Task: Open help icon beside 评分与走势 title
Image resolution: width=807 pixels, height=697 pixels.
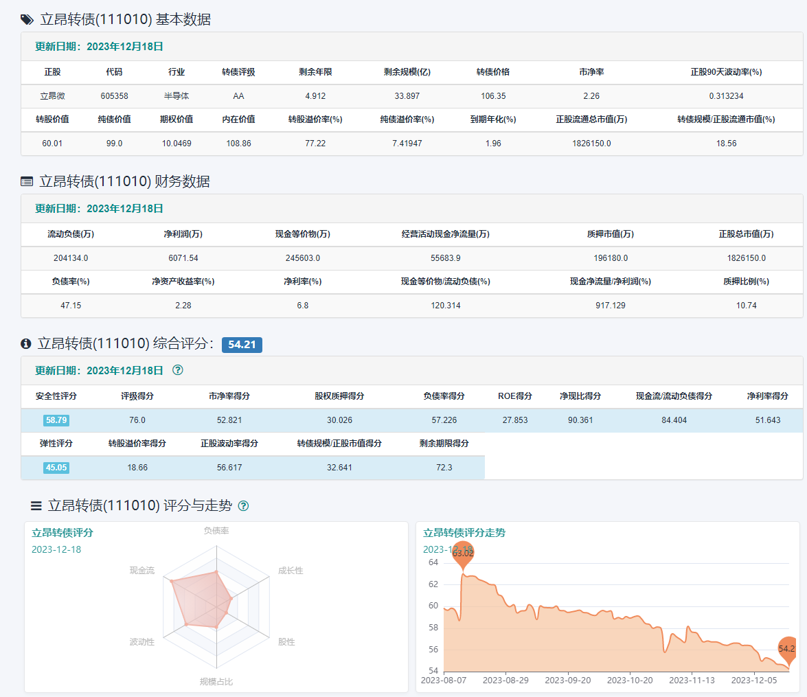Action: point(243,506)
